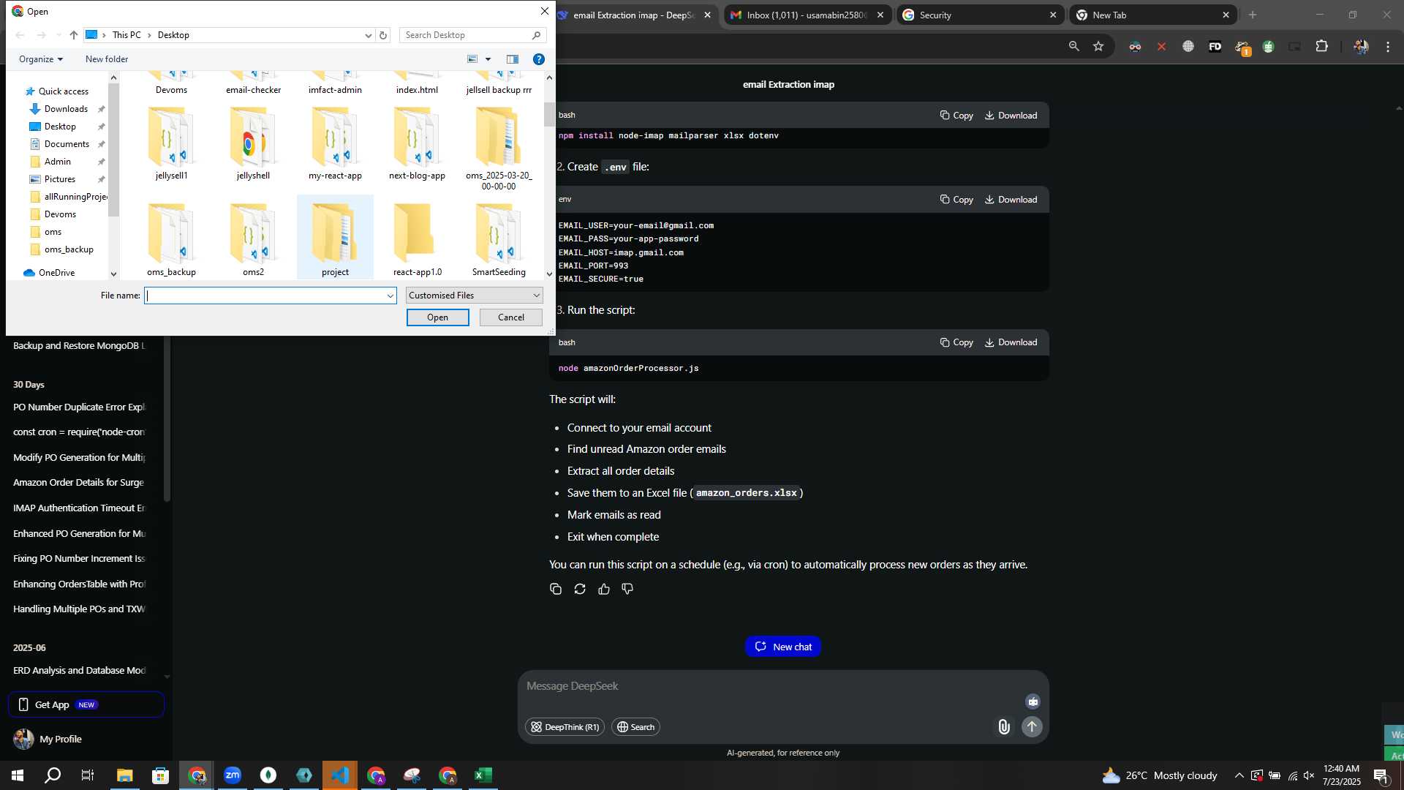Image resolution: width=1404 pixels, height=790 pixels.
Task: Bookmark this page with the star icon
Action: (x=1098, y=46)
